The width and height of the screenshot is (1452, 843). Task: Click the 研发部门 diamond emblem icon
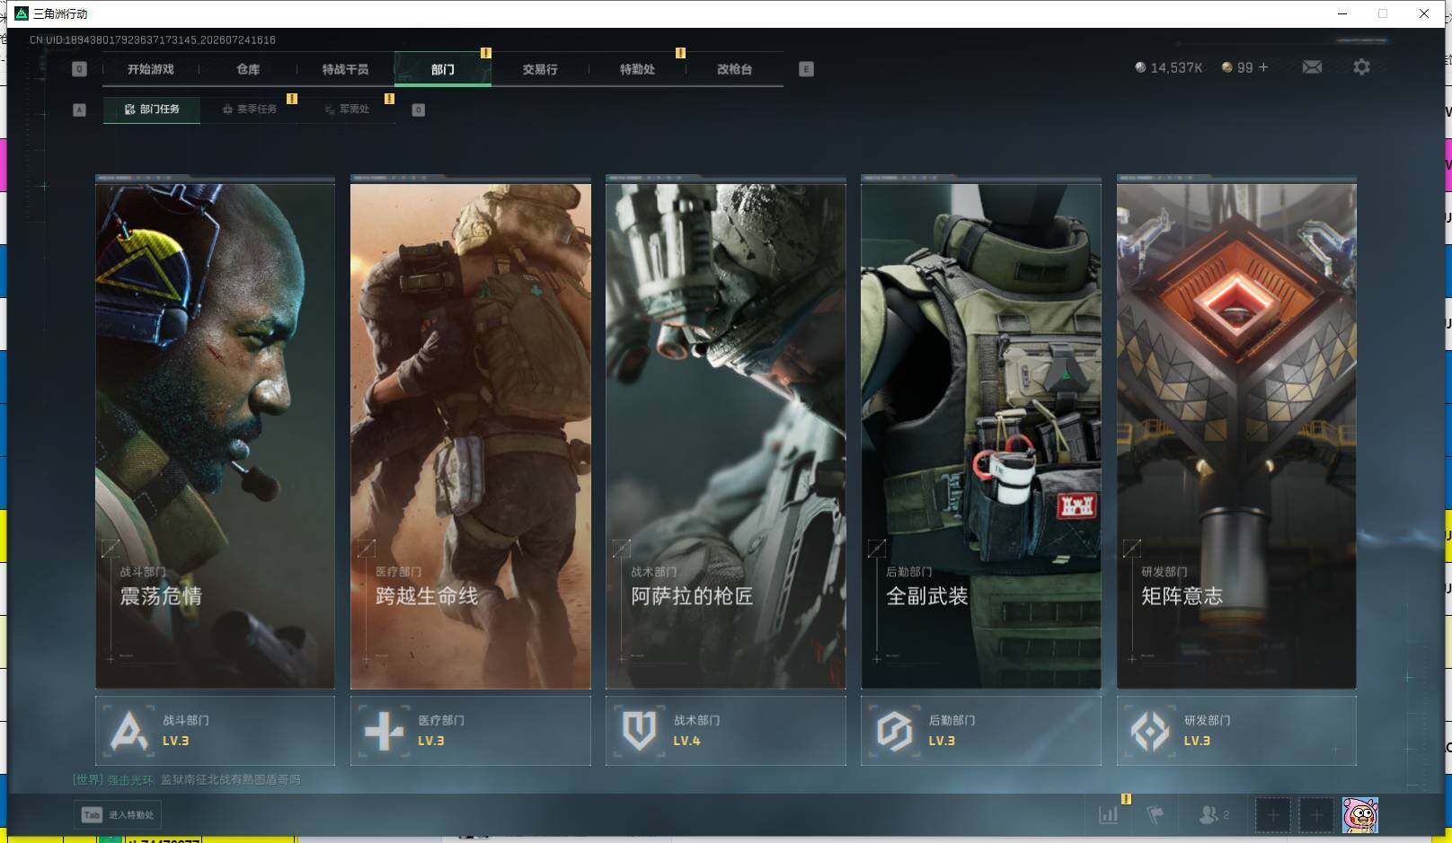(1150, 731)
